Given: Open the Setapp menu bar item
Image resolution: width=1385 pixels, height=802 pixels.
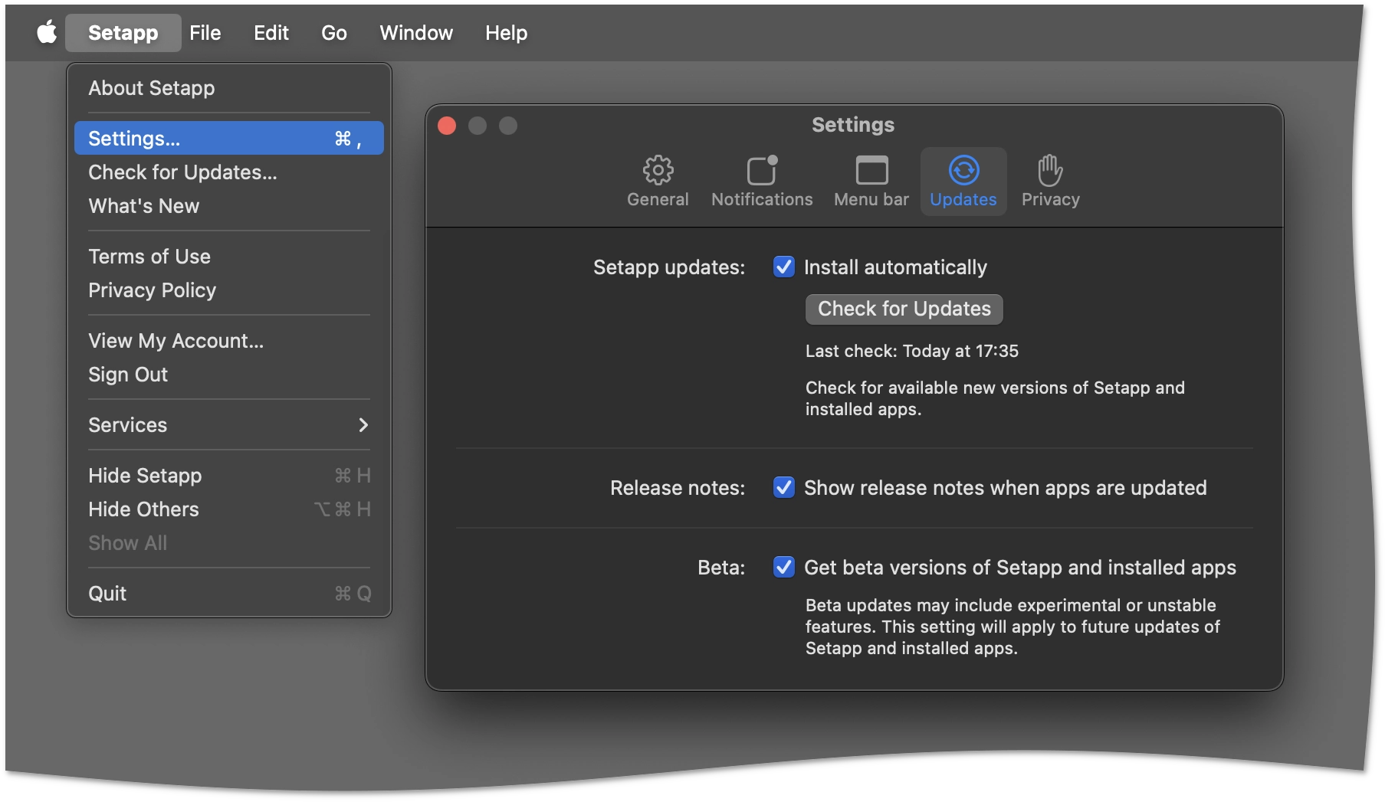Looking at the screenshot, I should coord(123,33).
